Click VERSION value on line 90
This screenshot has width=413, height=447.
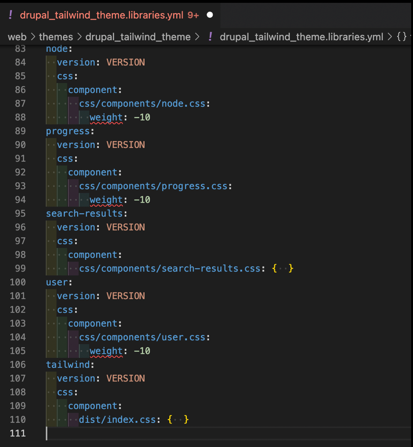[126, 145]
